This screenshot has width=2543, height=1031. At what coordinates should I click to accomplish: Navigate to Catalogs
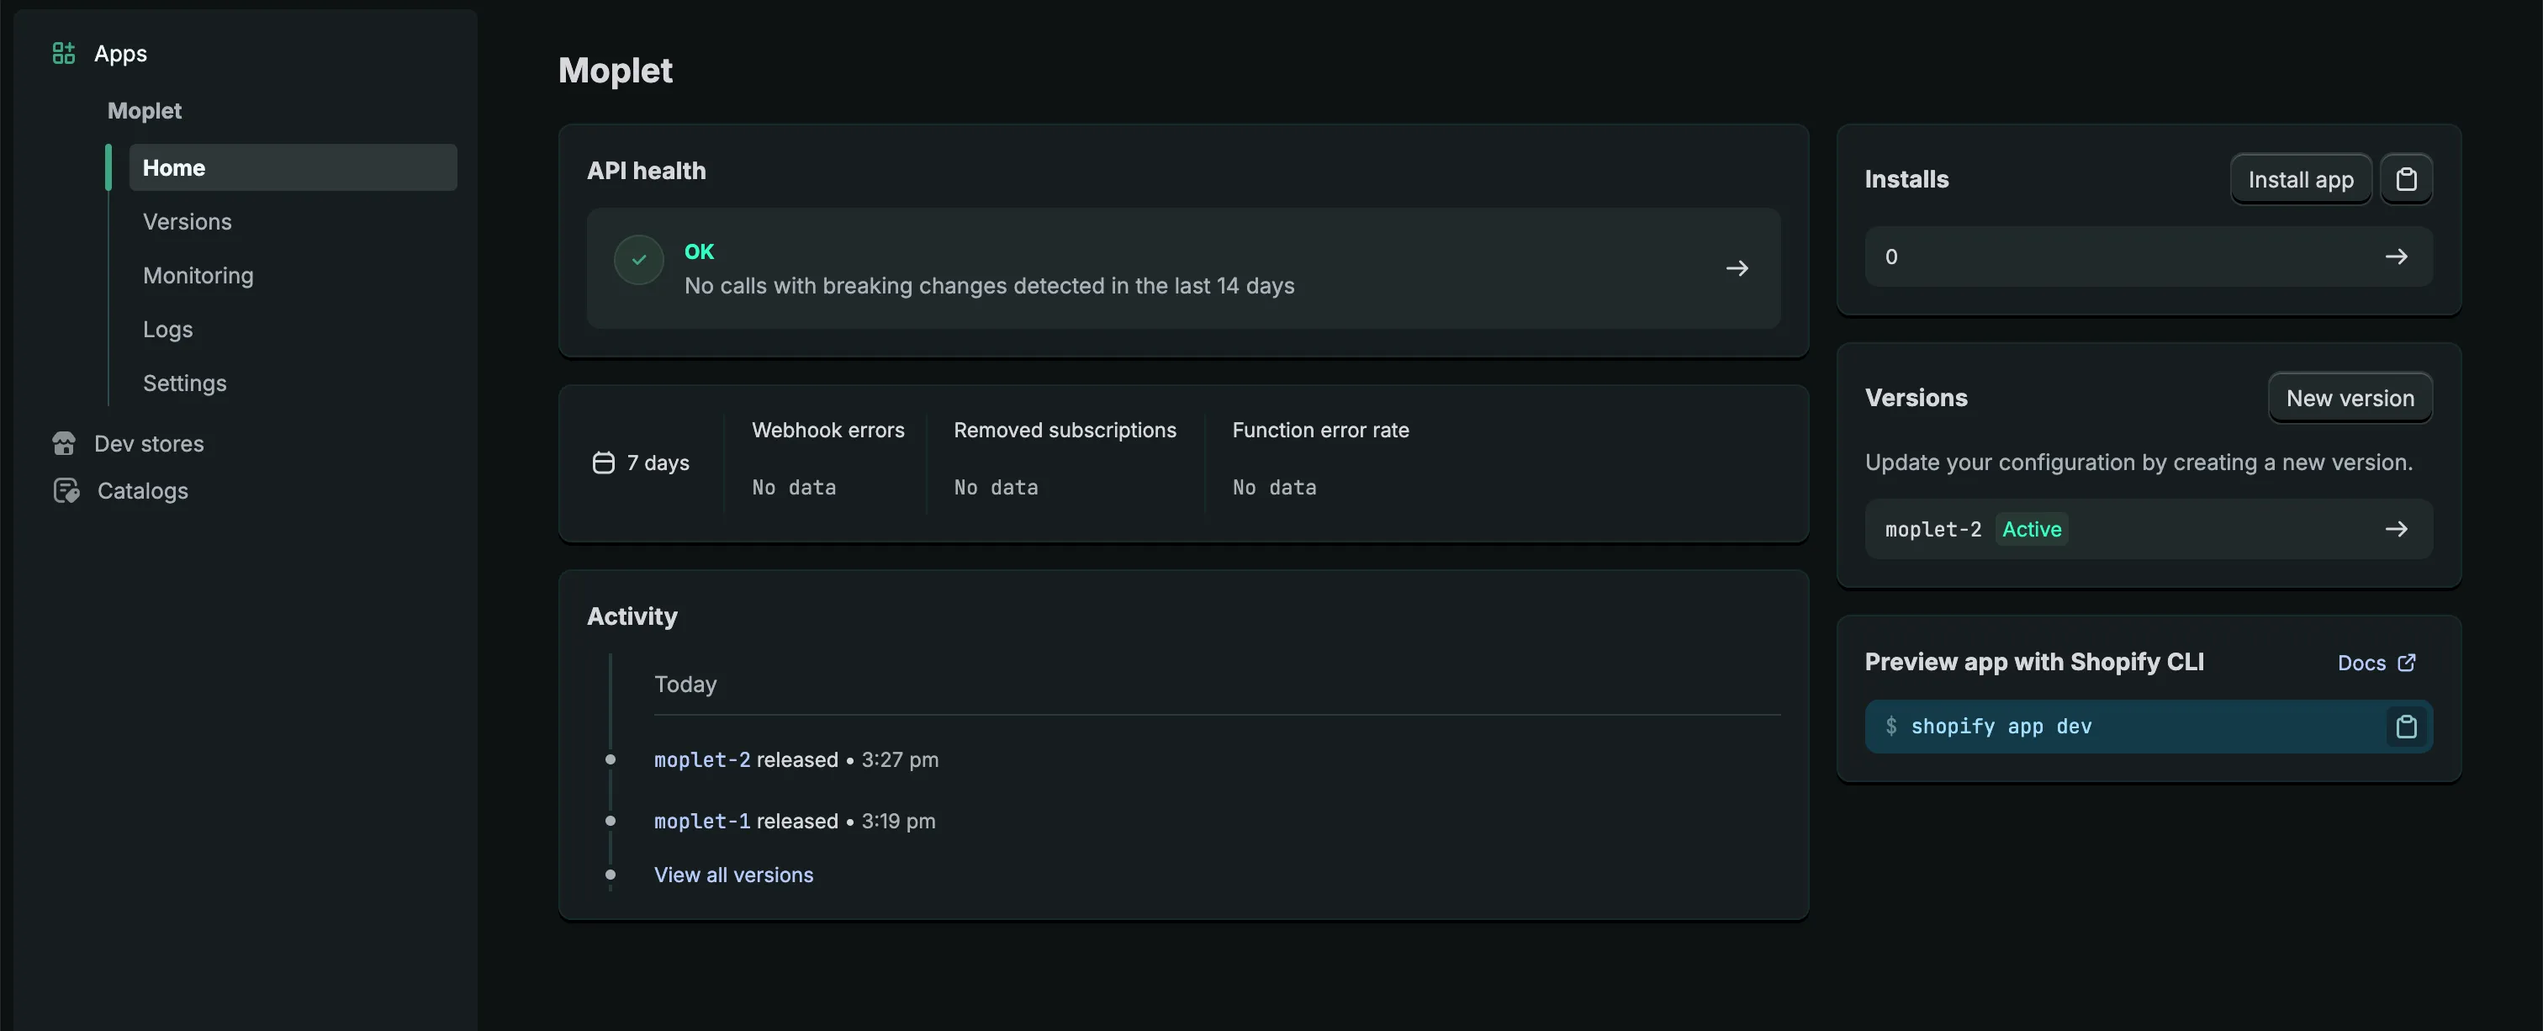tap(143, 491)
